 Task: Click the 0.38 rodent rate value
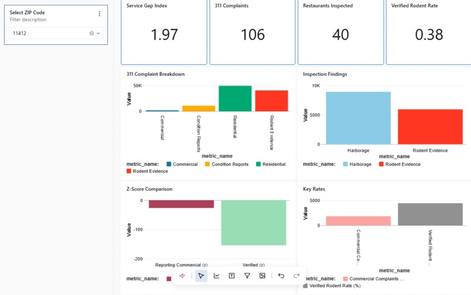pyautogui.click(x=429, y=34)
